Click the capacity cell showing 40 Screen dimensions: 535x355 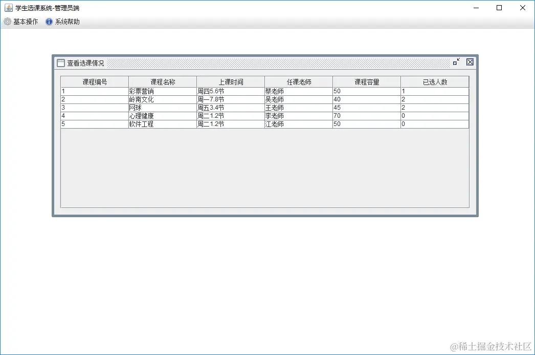[x=366, y=99]
